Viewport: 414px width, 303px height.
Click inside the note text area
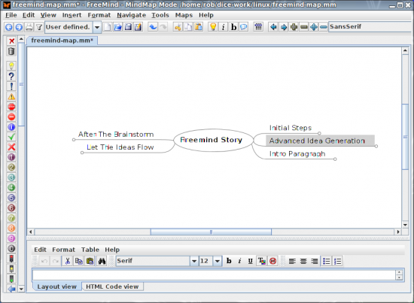[214, 274]
